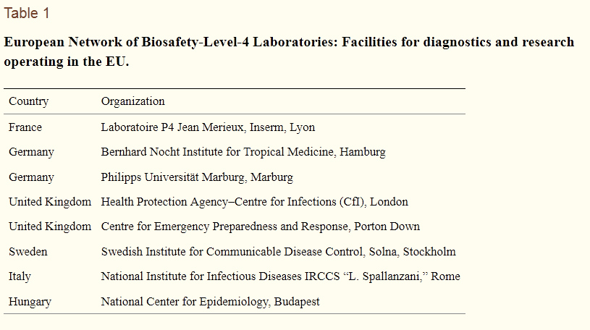Click Centre for Emergency Preparedness and Response
The width and height of the screenshot is (590, 330).
[x=260, y=227]
